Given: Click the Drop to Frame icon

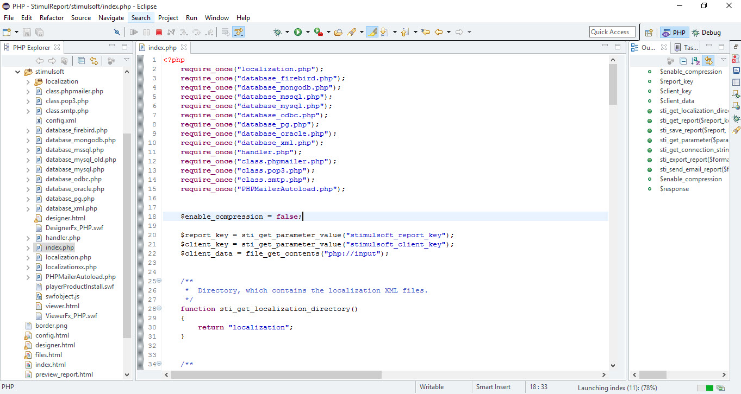Looking at the screenshot, I should [x=226, y=32].
